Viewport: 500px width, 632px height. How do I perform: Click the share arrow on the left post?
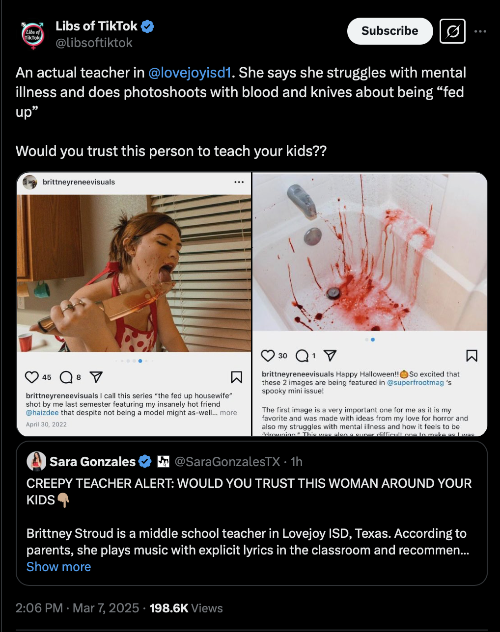pyautogui.click(x=96, y=377)
